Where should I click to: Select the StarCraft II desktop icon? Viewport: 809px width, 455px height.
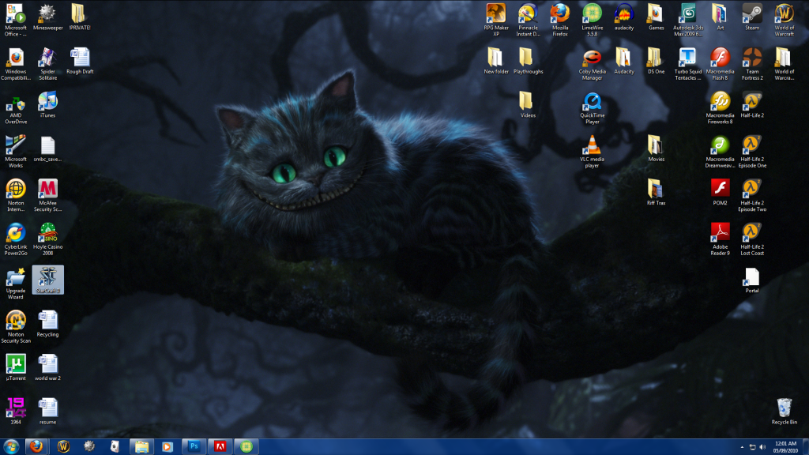point(48,280)
